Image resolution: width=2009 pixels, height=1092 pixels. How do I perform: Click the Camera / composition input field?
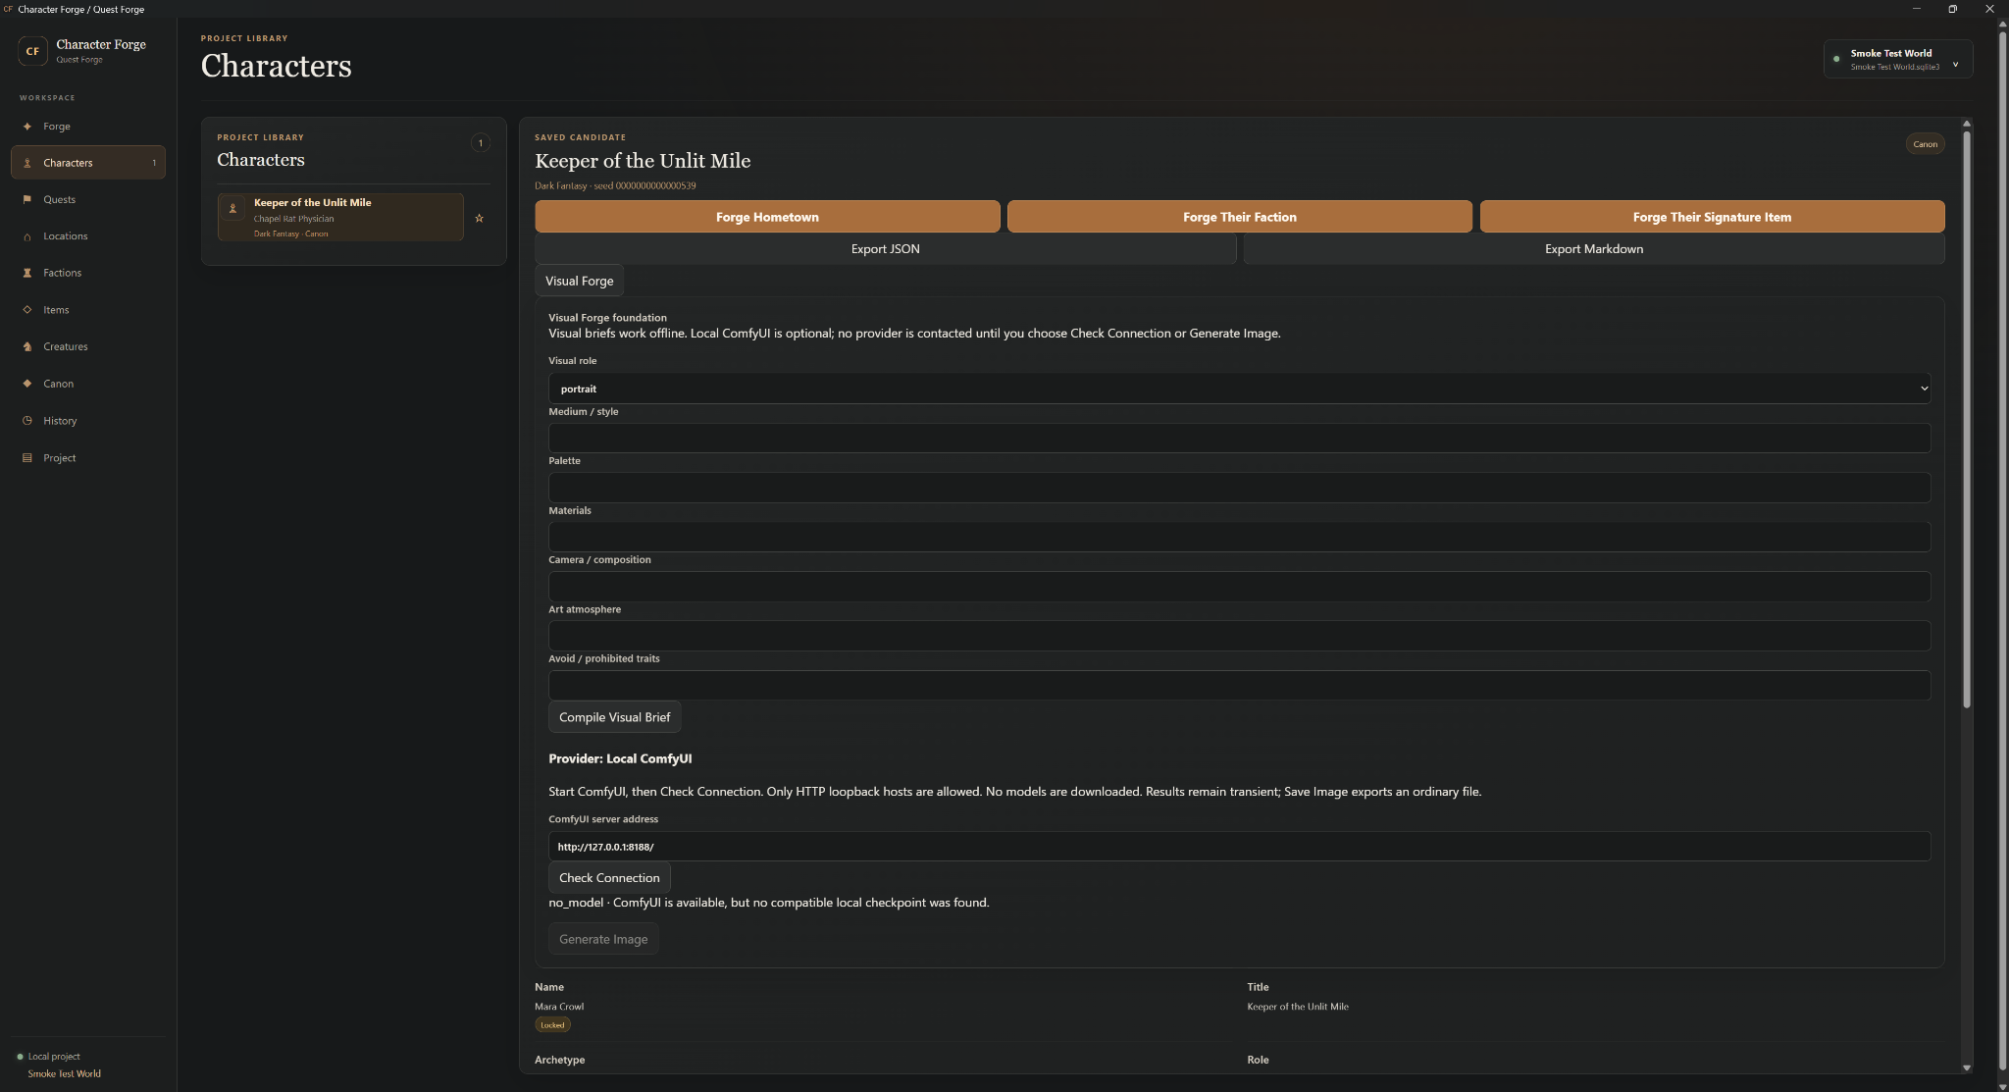(x=1239, y=587)
